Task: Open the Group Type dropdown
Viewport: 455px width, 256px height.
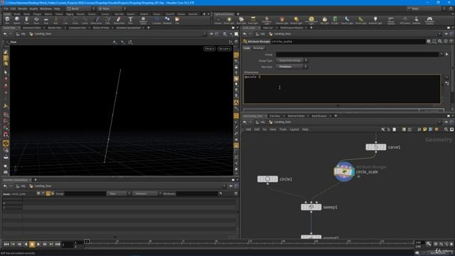Action: pyautogui.click(x=291, y=60)
